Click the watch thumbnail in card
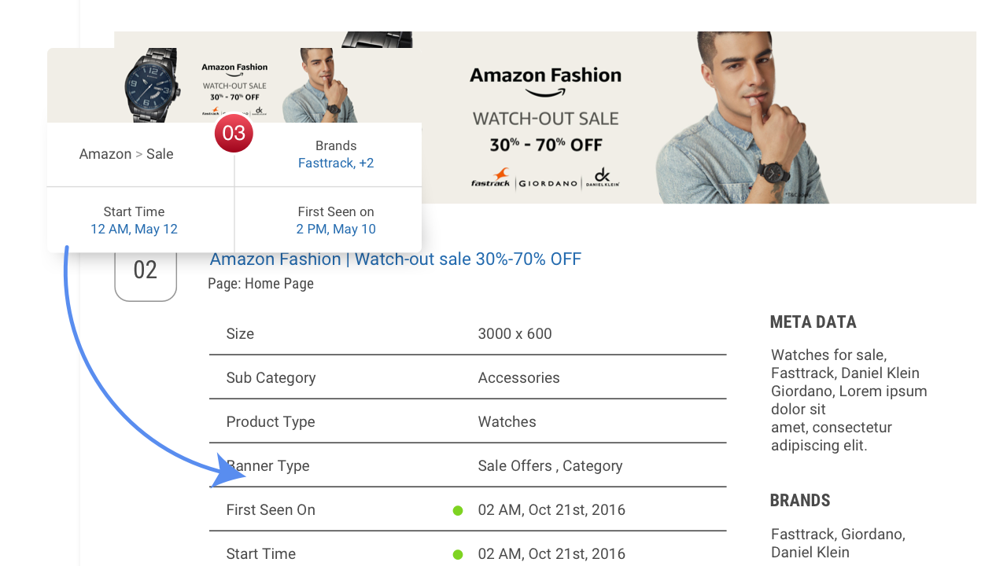Screen dimensions: 1007x566 (152, 85)
